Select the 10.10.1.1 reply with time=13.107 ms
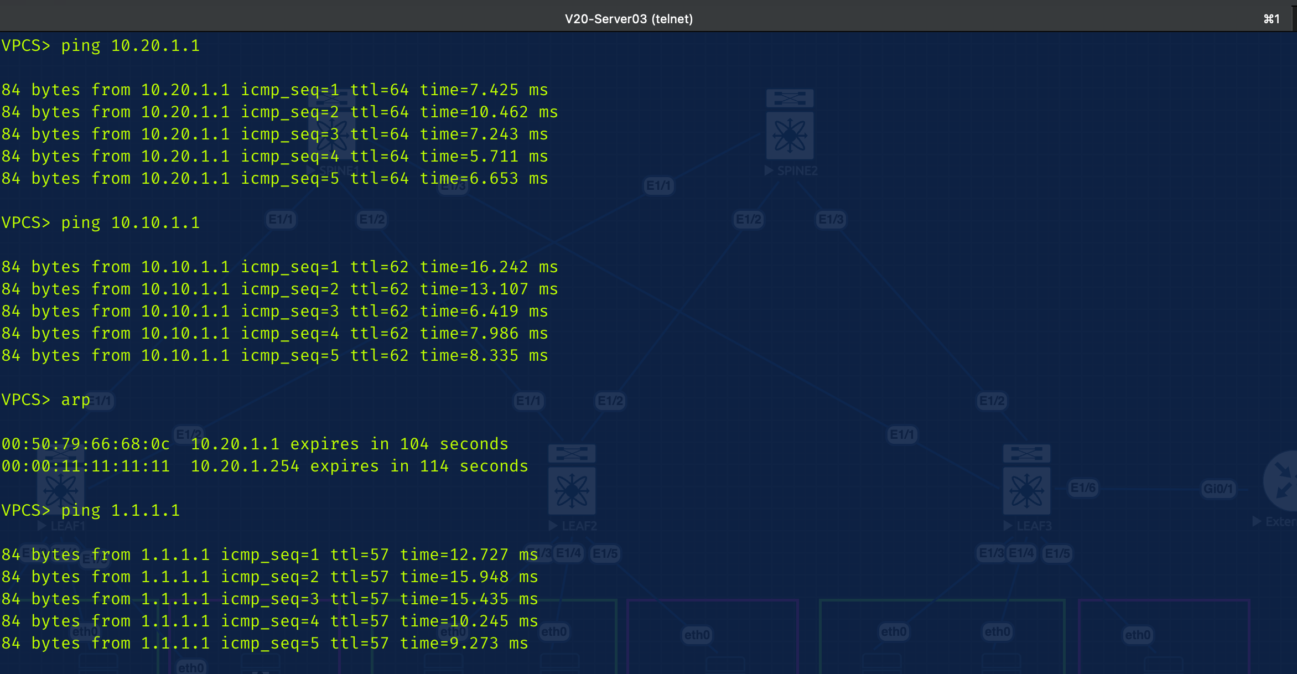This screenshot has height=674, width=1297. 279,289
